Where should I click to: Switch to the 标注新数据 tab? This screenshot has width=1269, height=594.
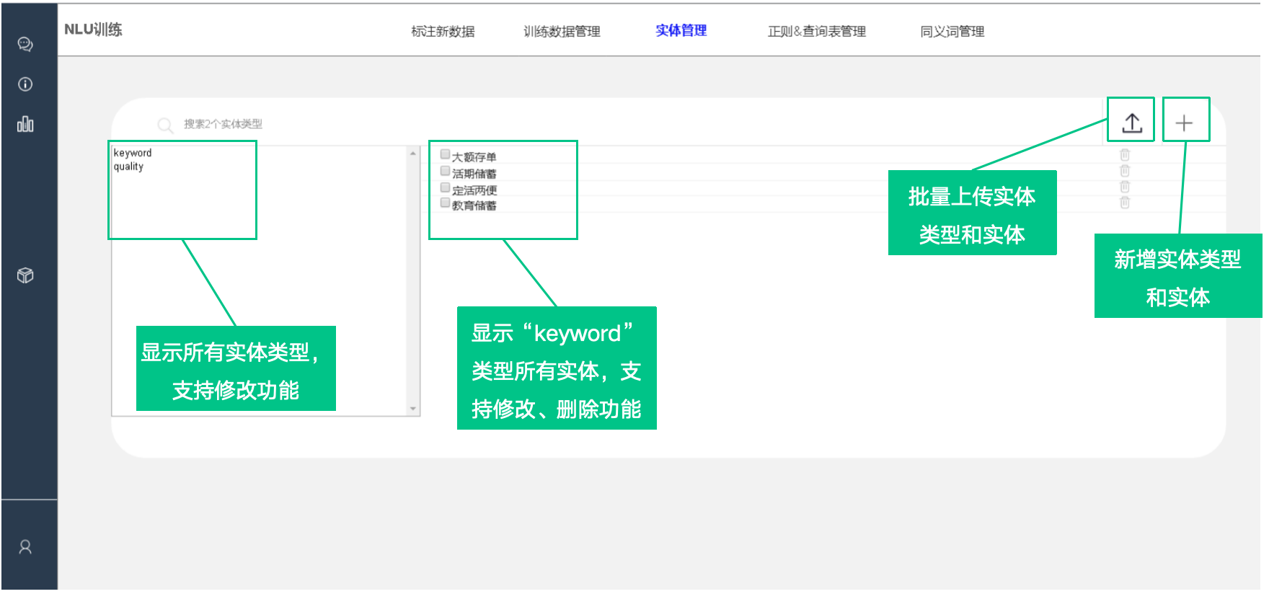pyautogui.click(x=443, y=31)
